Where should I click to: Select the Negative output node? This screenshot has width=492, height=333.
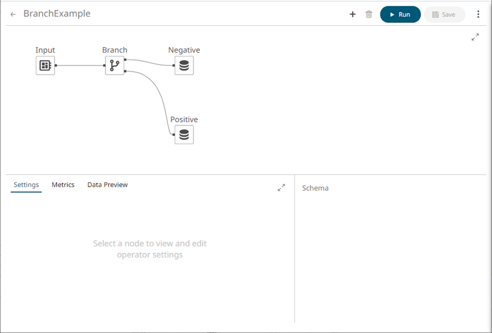[184, 65]
